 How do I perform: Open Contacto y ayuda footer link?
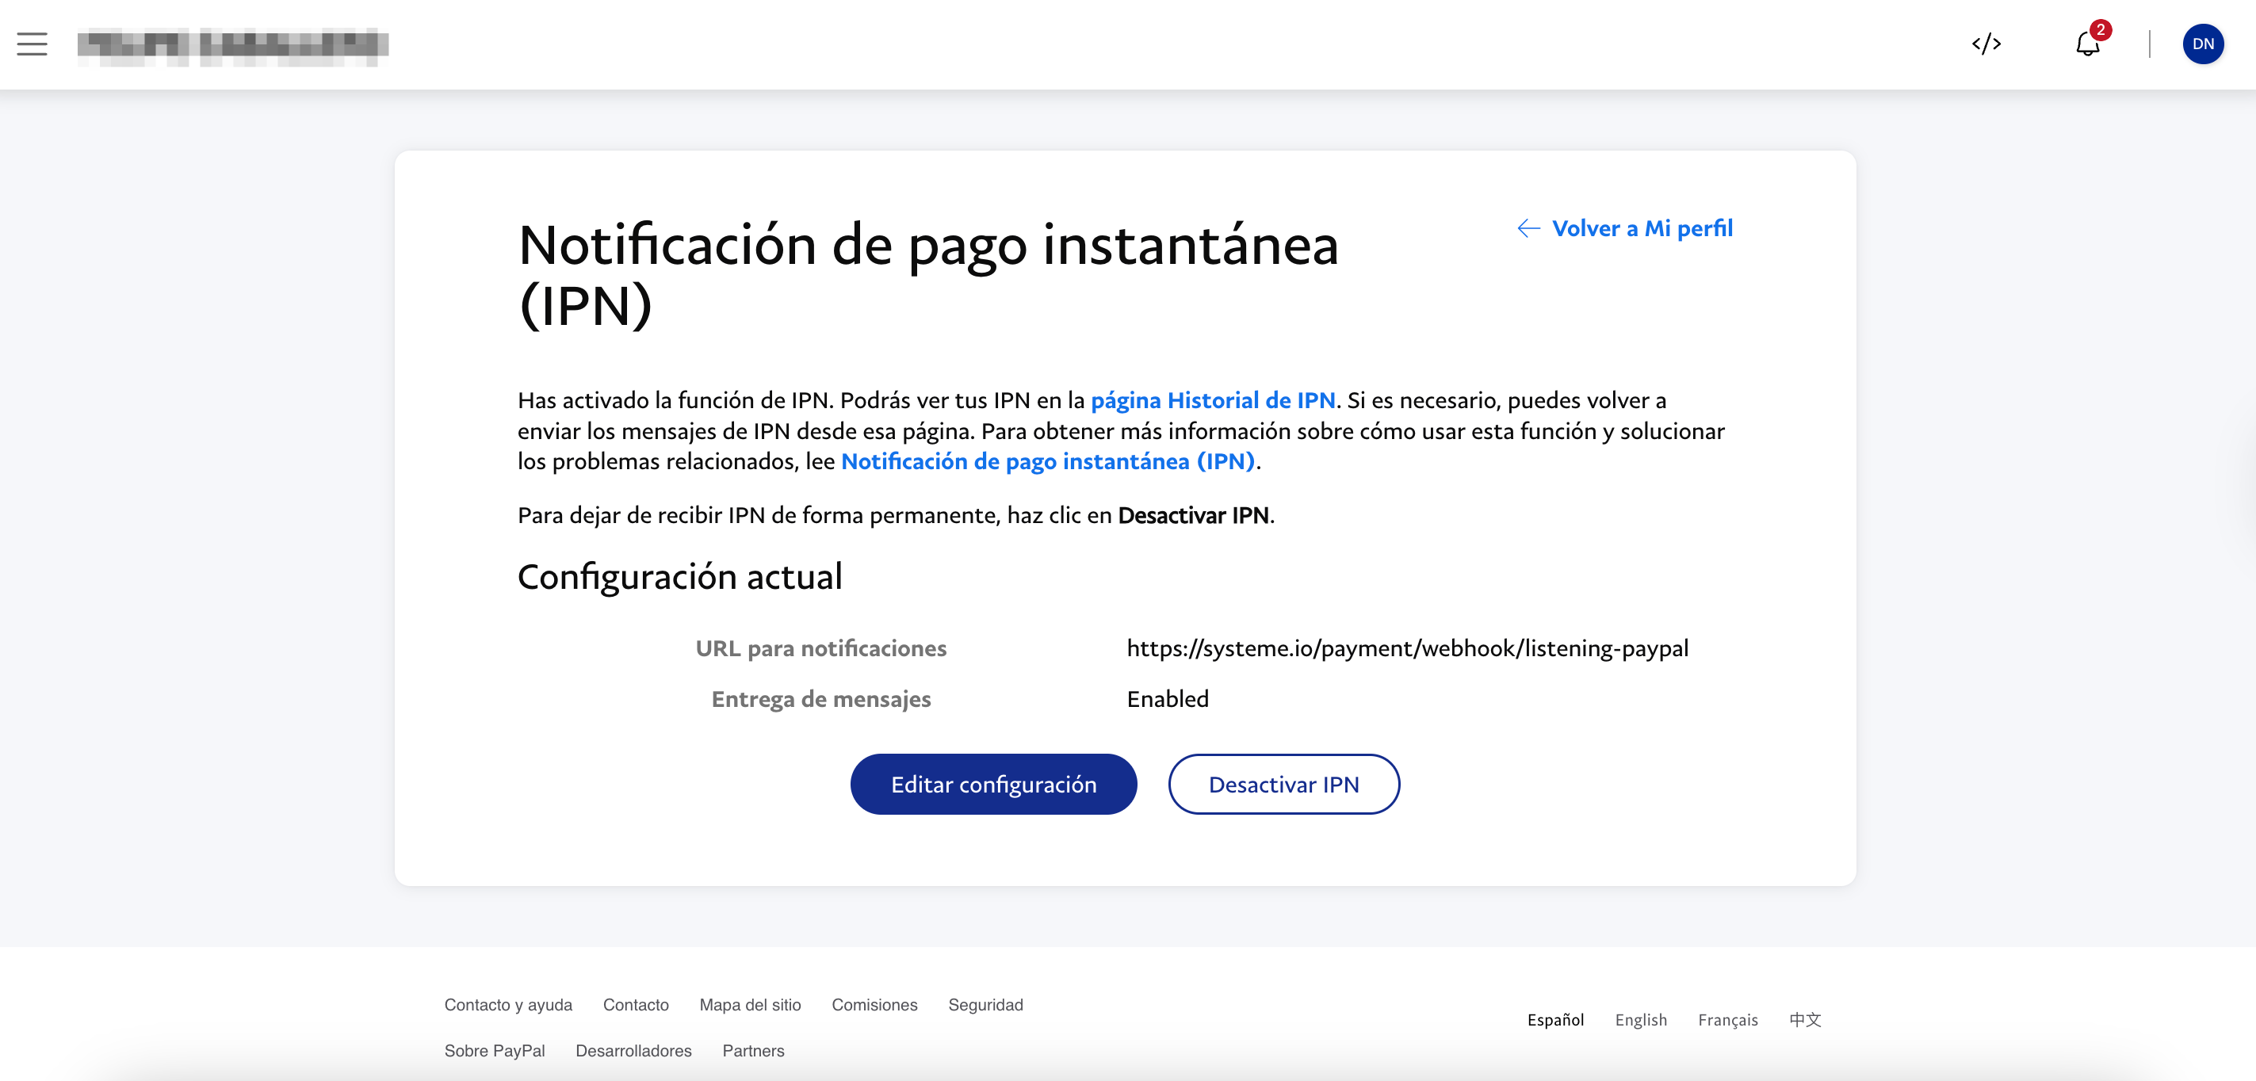coord(508,1005)
